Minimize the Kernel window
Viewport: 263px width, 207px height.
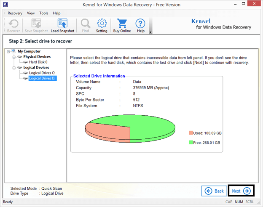pos(235,4)
